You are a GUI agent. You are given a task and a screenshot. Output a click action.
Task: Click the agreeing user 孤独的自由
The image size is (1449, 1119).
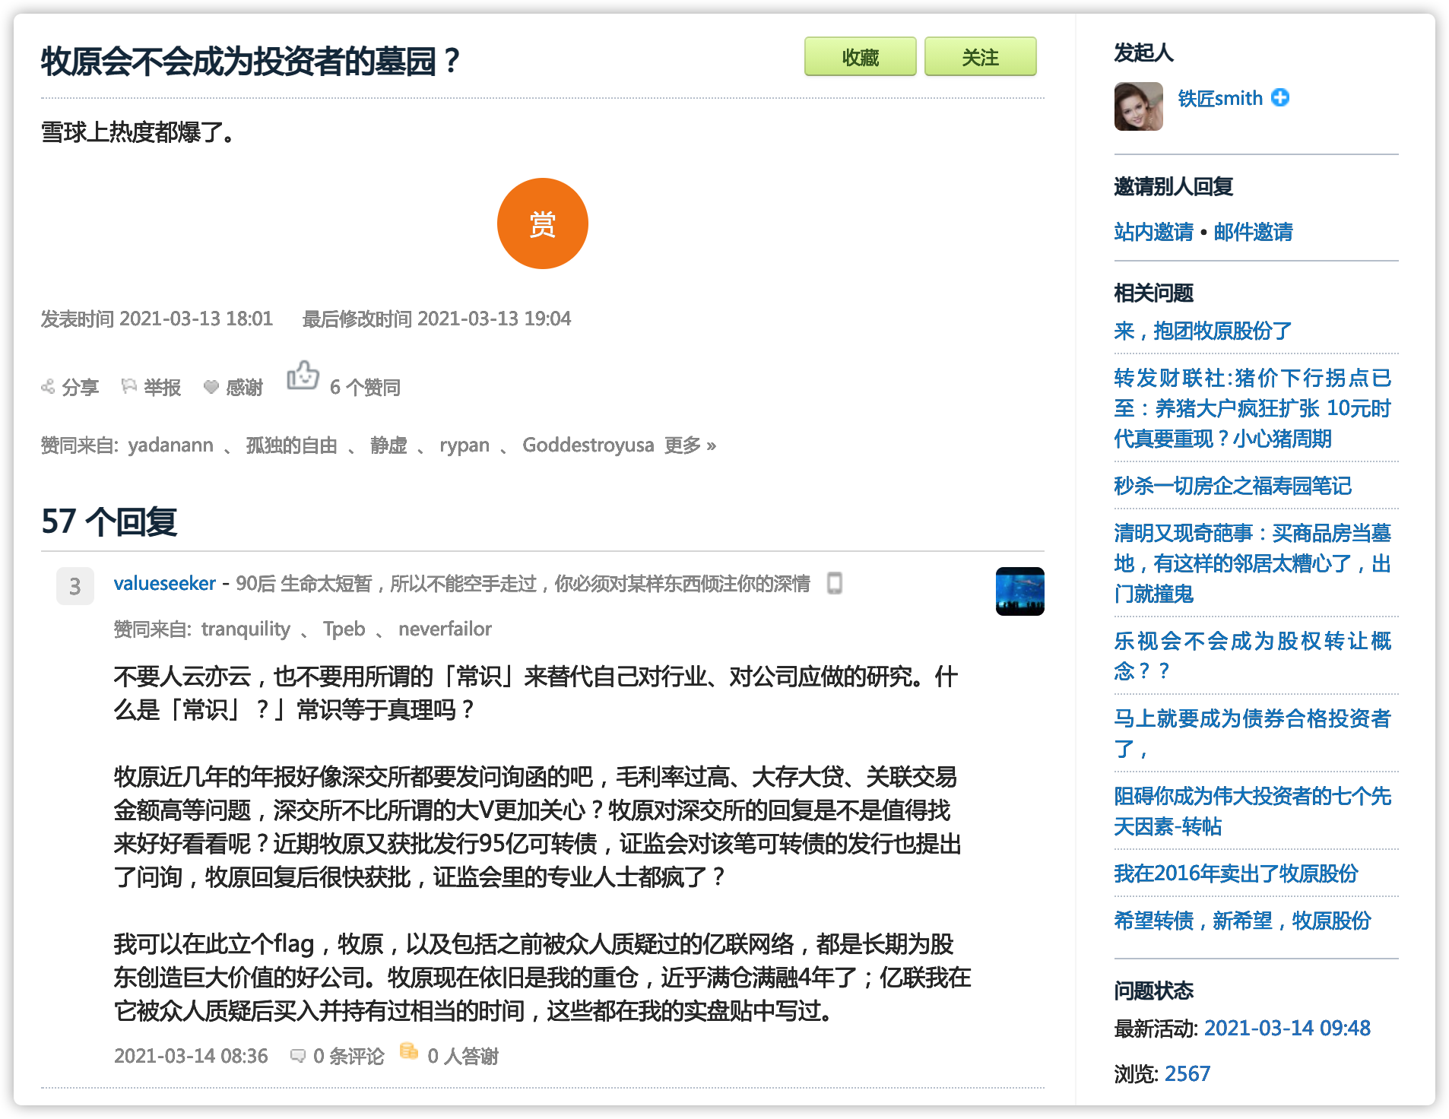point(292,445)
